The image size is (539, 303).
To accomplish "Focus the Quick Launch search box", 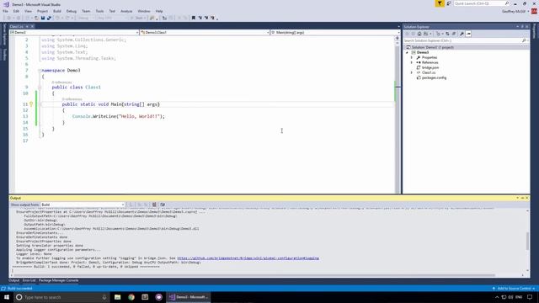I will click(481, 3).
